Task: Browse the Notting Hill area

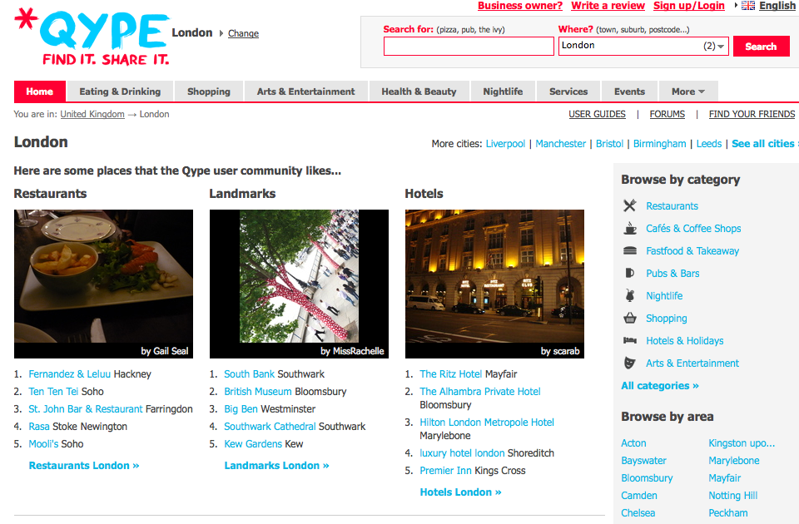Action: tap(732, 496)
